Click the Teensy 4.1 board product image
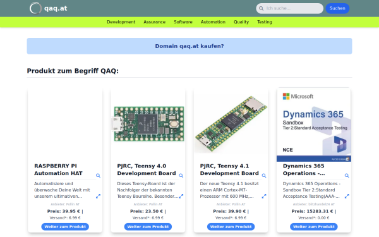This screenshot has height=237, width=379. click(231, 125)
